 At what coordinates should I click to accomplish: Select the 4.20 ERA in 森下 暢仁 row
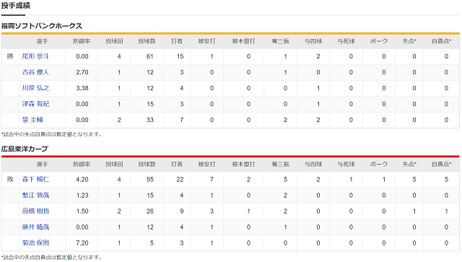coord(82,179)
